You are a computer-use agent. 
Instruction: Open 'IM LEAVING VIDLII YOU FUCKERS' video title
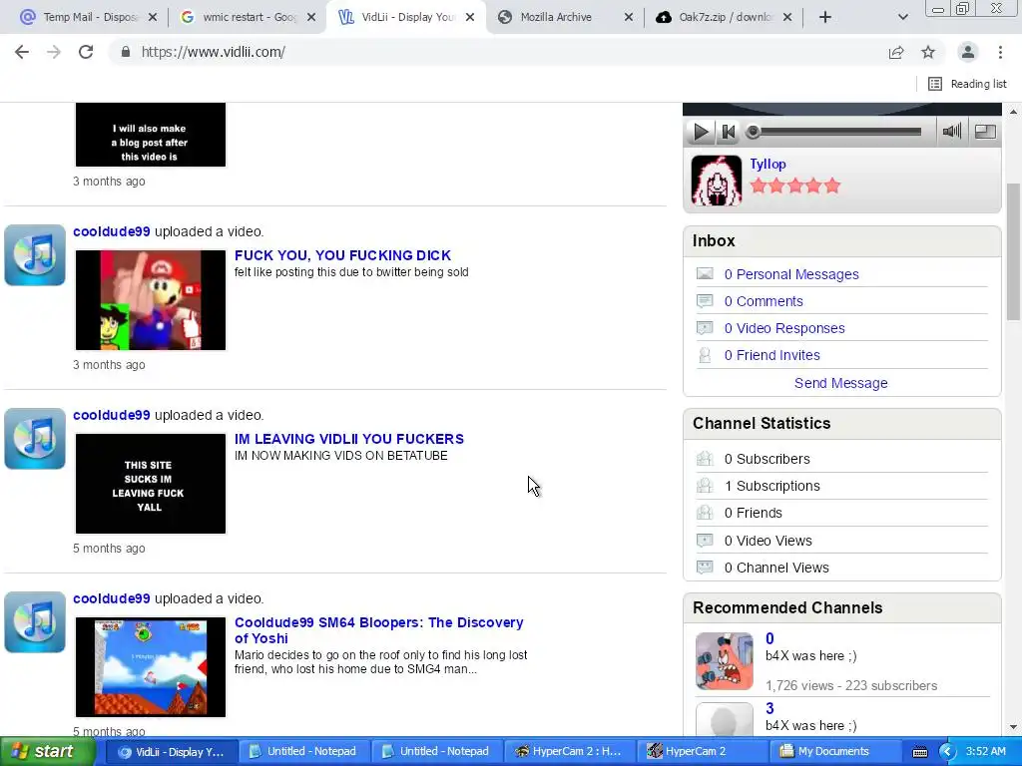pos(349,439)
